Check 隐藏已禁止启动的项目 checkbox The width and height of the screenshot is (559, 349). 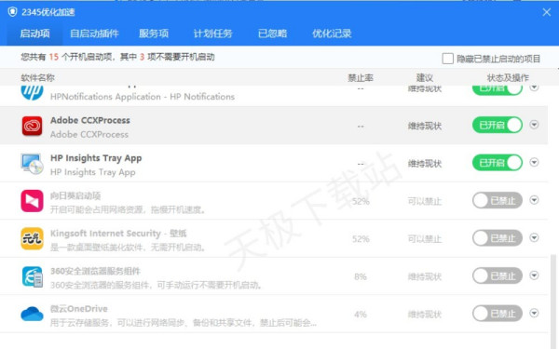tap(448, 59)
